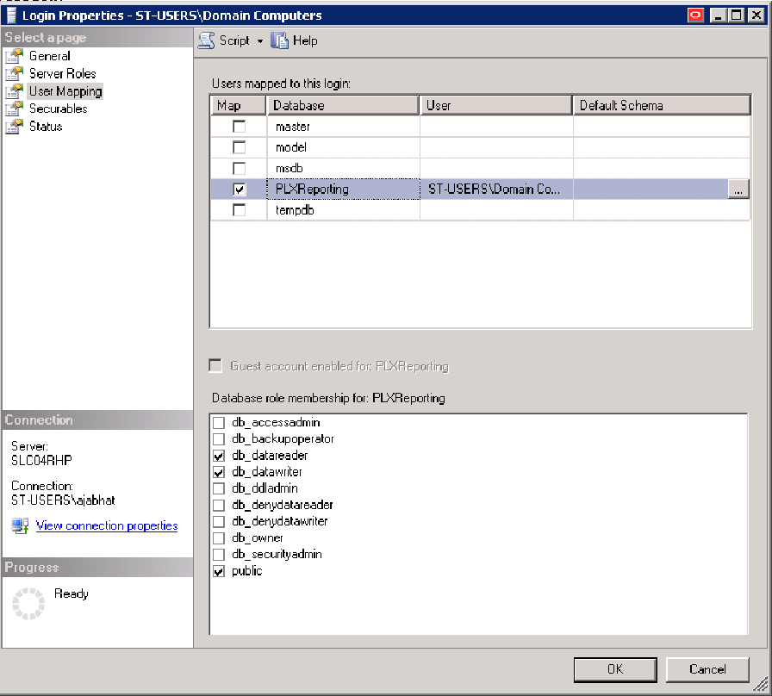The image size is (772, 696).
Task: Click the Default Schema column header
Action: 662,105
